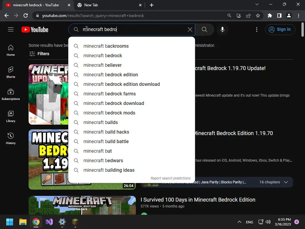The height and width of the screenshot is (229, 305).
Task: Open the Minecraft block icon in taskbar
Action: (x=75, y=222)
